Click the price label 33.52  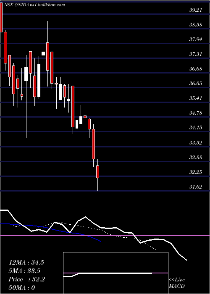[196, 142]
